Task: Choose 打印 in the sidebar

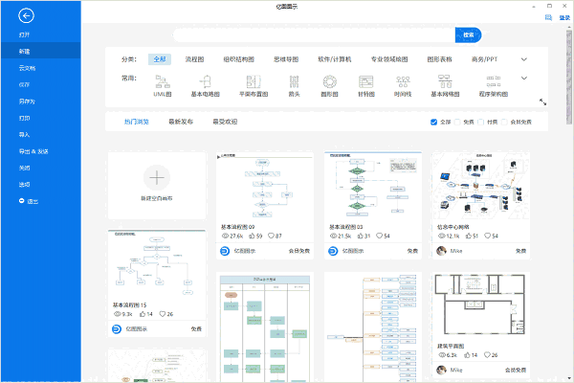Action: point(40,118)
